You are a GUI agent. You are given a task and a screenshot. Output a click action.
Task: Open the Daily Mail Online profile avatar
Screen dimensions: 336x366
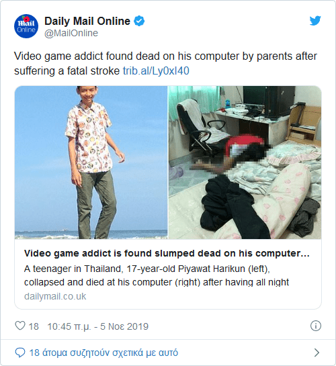click(x=26, y=26)
